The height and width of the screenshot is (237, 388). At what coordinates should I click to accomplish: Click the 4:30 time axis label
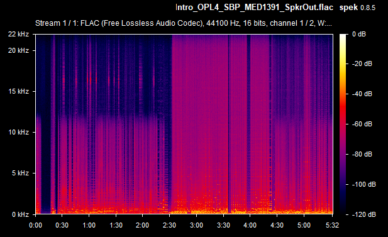pos(277,226)
